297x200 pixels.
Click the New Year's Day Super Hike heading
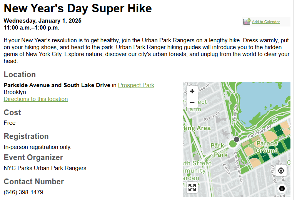pos(78,8)
